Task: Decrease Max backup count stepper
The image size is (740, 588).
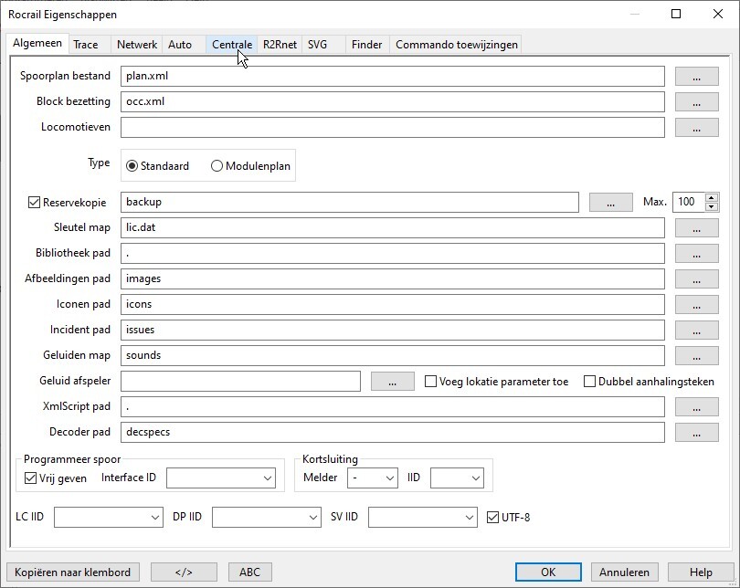Action: tap(712, 206)
